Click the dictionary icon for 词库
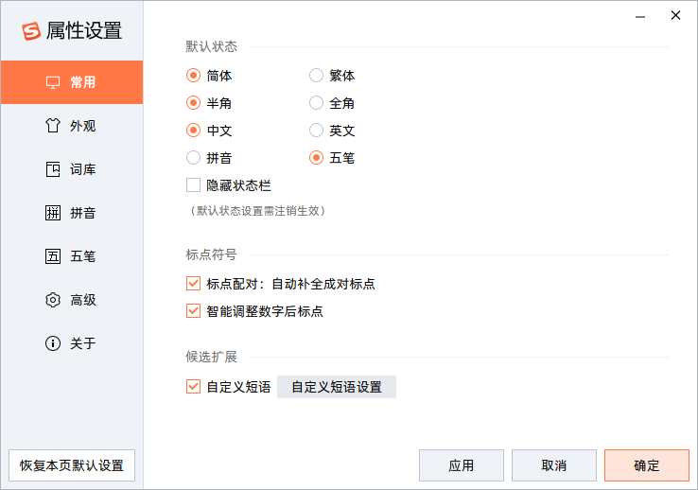Viewport: 698px width, 490px height. 53,169
